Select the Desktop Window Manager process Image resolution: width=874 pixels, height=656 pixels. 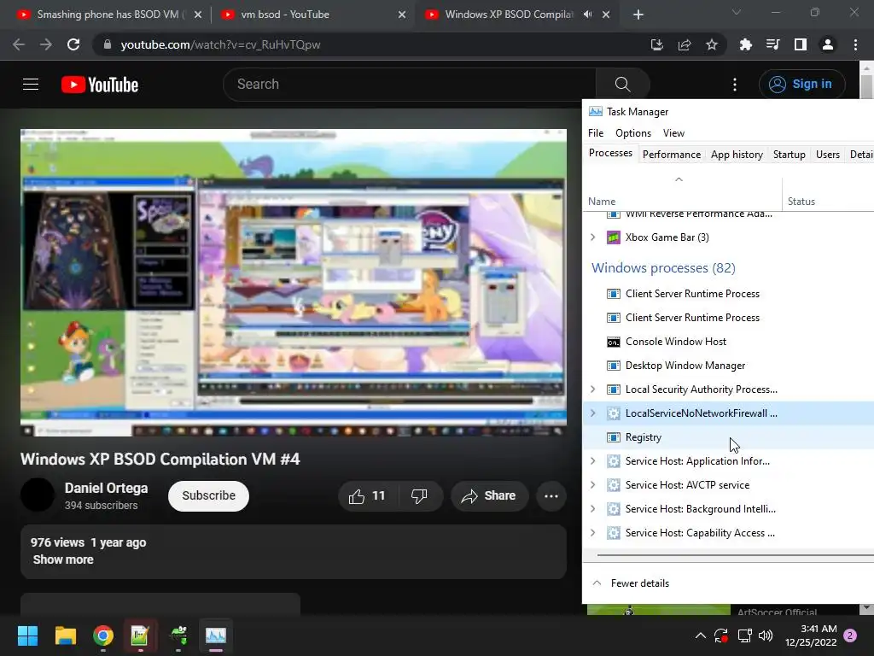pyautogui.click(x=728, y=366)
